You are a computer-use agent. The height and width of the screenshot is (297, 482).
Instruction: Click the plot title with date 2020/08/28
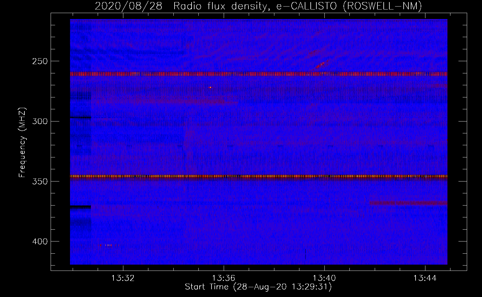258,6
